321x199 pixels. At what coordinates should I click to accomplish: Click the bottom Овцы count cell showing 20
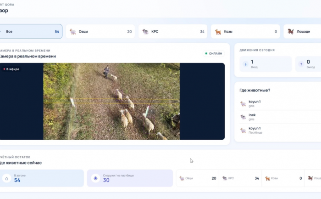coord(198,178)
